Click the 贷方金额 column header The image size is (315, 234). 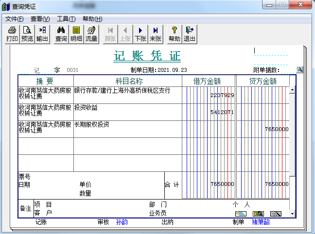pos(263,81)
